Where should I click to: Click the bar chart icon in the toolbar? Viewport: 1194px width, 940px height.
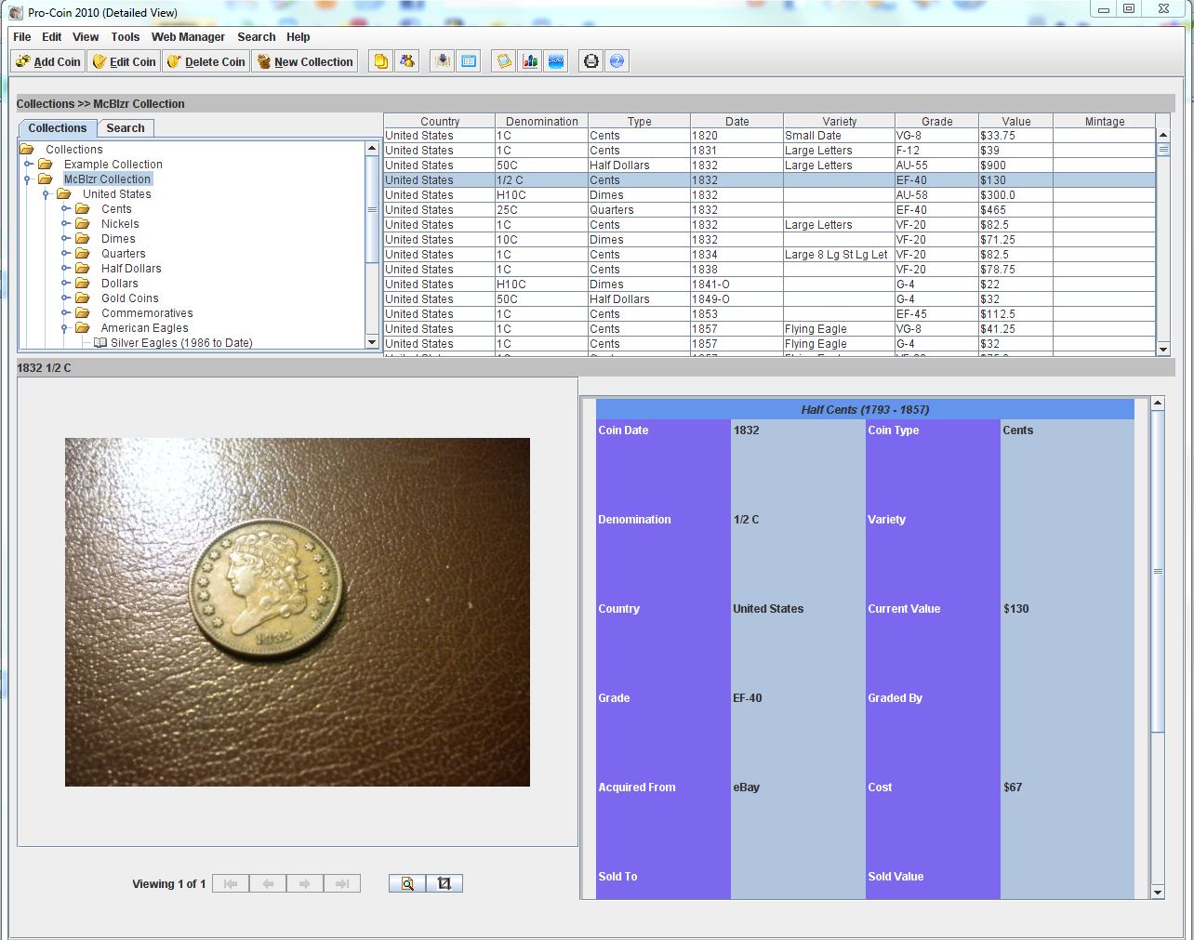point(530,61)
